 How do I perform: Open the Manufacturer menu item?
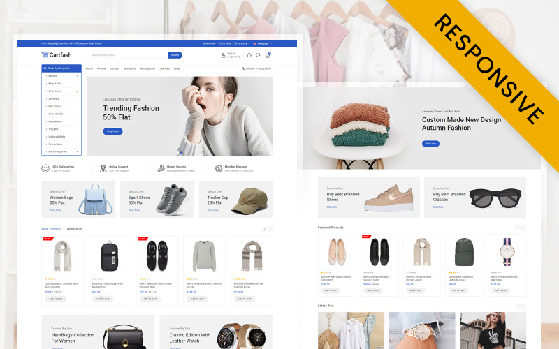tap(147, 68)
